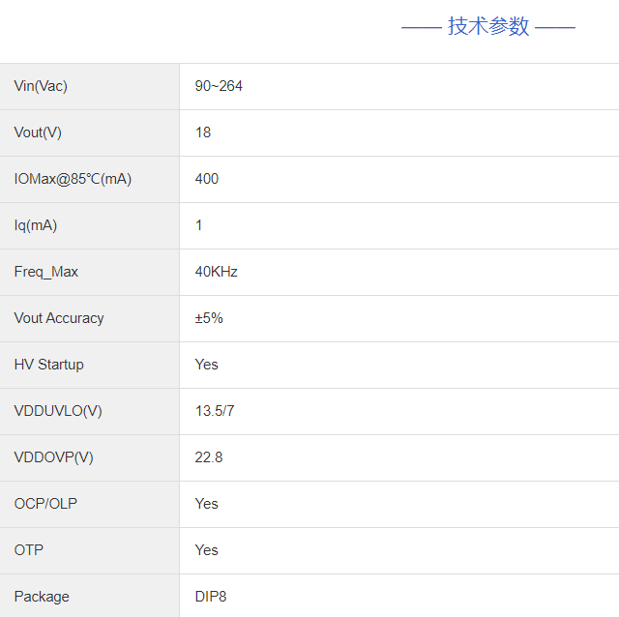This screenshot has height=617, width=619.
Task: Click the 90~264 input voltage value
Action: (x=219, y=86)
